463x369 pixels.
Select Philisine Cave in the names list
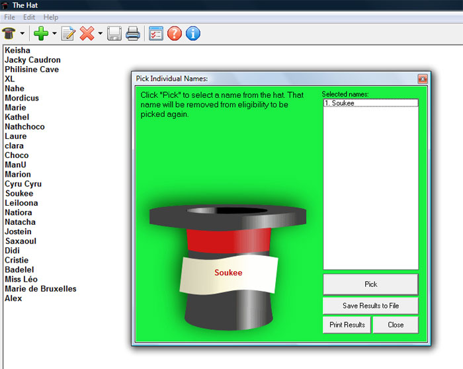coord(32,69)
